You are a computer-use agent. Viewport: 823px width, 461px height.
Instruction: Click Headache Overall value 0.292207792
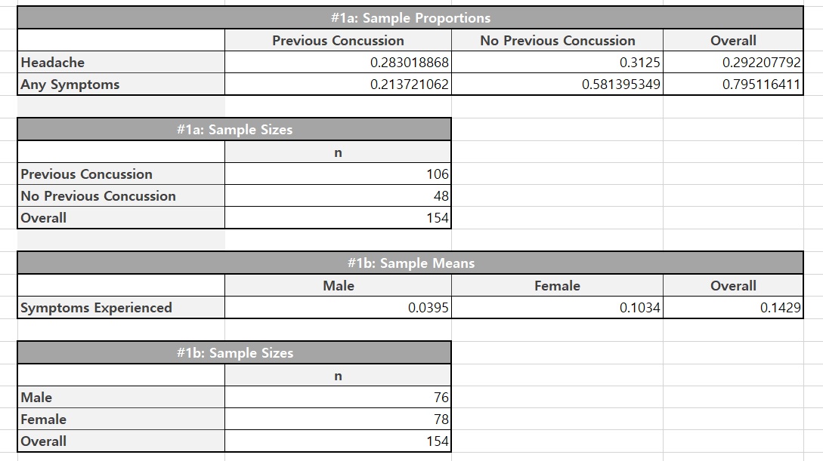click(x=733, y=63)
